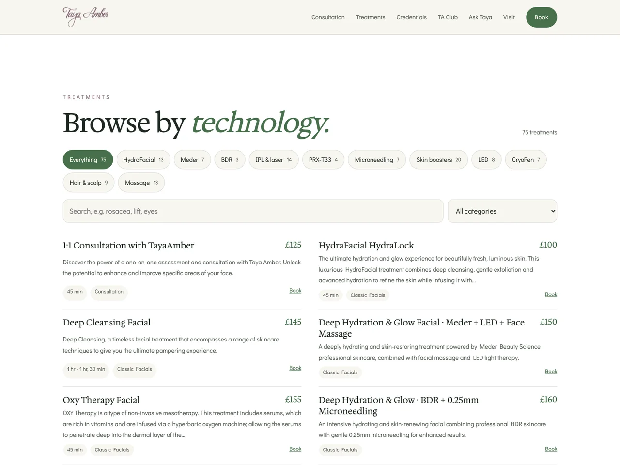The image size is (620, 465).
Task: Select the Visit nav link
Action: 509,17
